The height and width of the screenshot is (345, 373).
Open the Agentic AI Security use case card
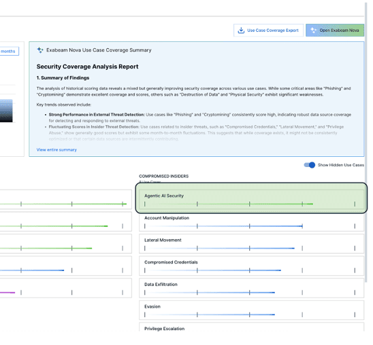click(x=251, y=199)
